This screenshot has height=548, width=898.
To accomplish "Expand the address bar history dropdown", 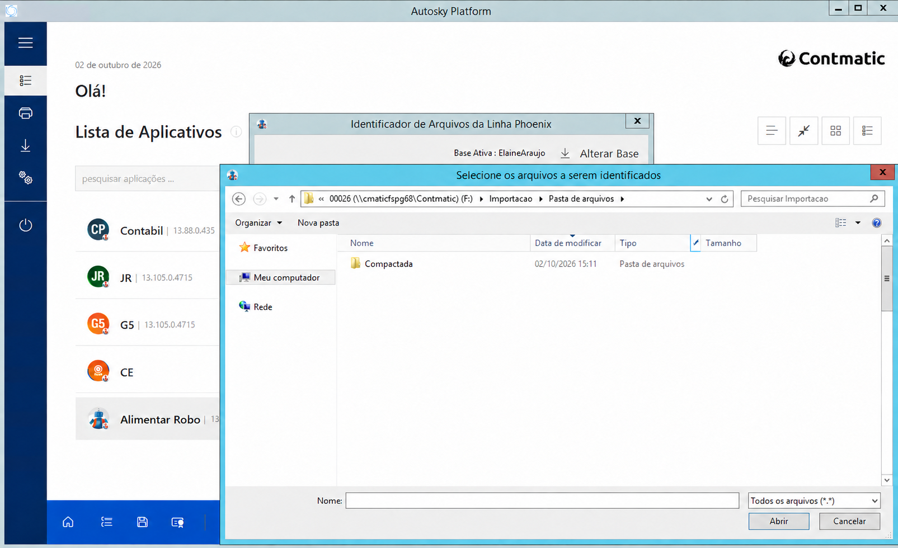I will tap(709, 199).
